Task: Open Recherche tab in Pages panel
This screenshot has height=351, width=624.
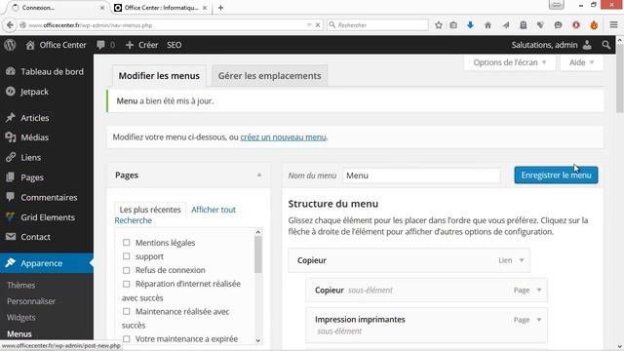Action: (x=133, y=220)
